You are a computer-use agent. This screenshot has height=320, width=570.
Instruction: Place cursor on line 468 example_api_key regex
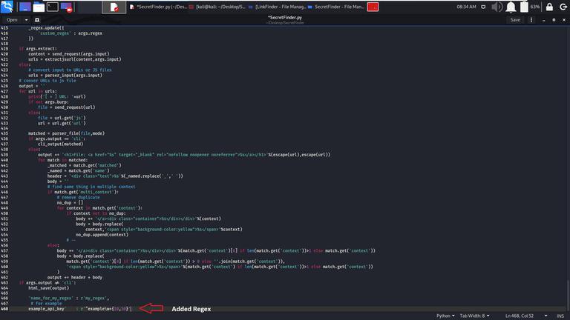point(80,309)
